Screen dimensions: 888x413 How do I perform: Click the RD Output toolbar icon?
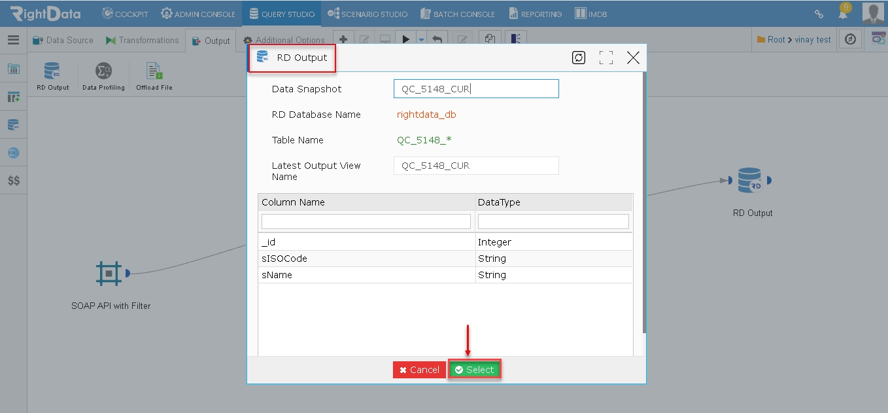point(52,71)
